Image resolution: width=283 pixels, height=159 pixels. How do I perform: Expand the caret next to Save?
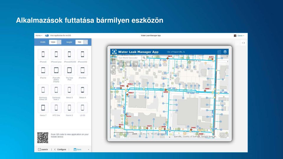[88, 150]
